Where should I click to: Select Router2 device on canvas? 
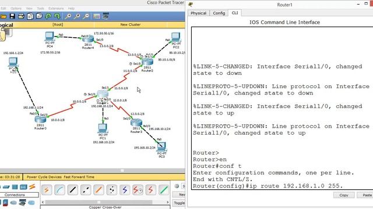click(147, 62)
